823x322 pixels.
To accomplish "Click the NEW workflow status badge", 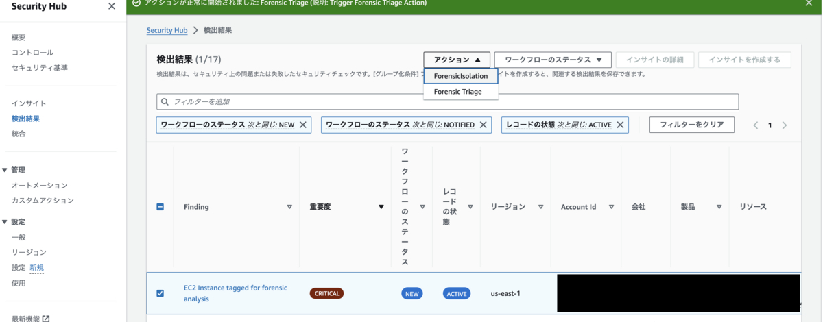I will coord(412,293).
